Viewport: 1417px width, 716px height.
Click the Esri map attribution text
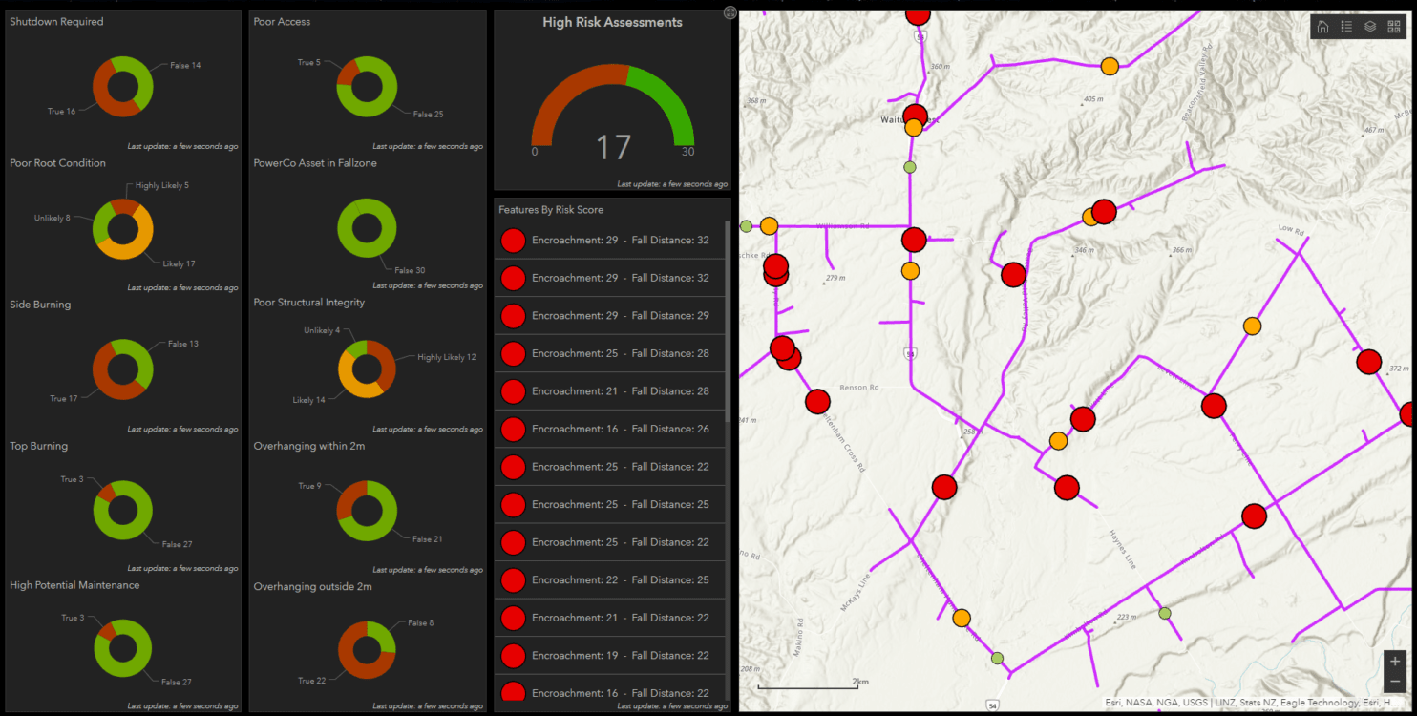(x=1251, y=704)
